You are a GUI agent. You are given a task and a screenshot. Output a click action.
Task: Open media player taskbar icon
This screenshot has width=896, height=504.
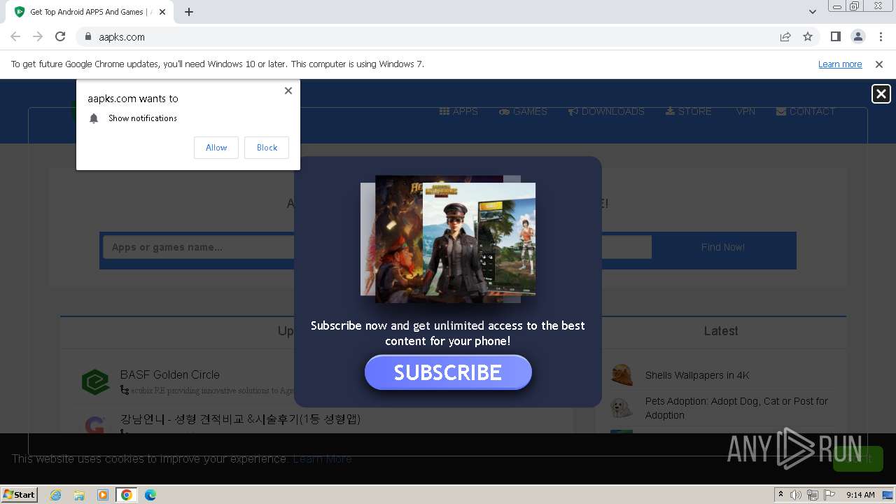[x=103, y=495]
